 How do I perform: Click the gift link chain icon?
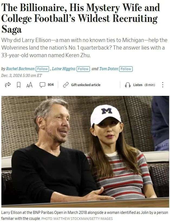pyautogui.click(x=66, y=85)
